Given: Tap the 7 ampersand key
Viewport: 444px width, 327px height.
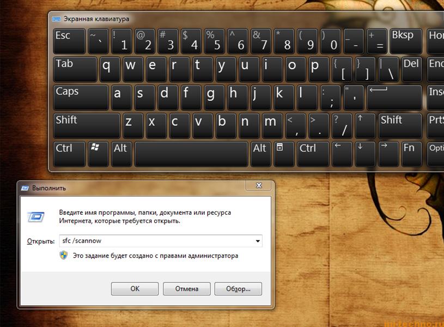Looking at the screenshot, I should 261,41.
